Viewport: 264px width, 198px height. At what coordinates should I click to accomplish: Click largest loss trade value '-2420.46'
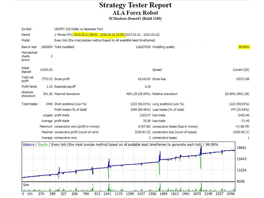(x=243, y=115)
